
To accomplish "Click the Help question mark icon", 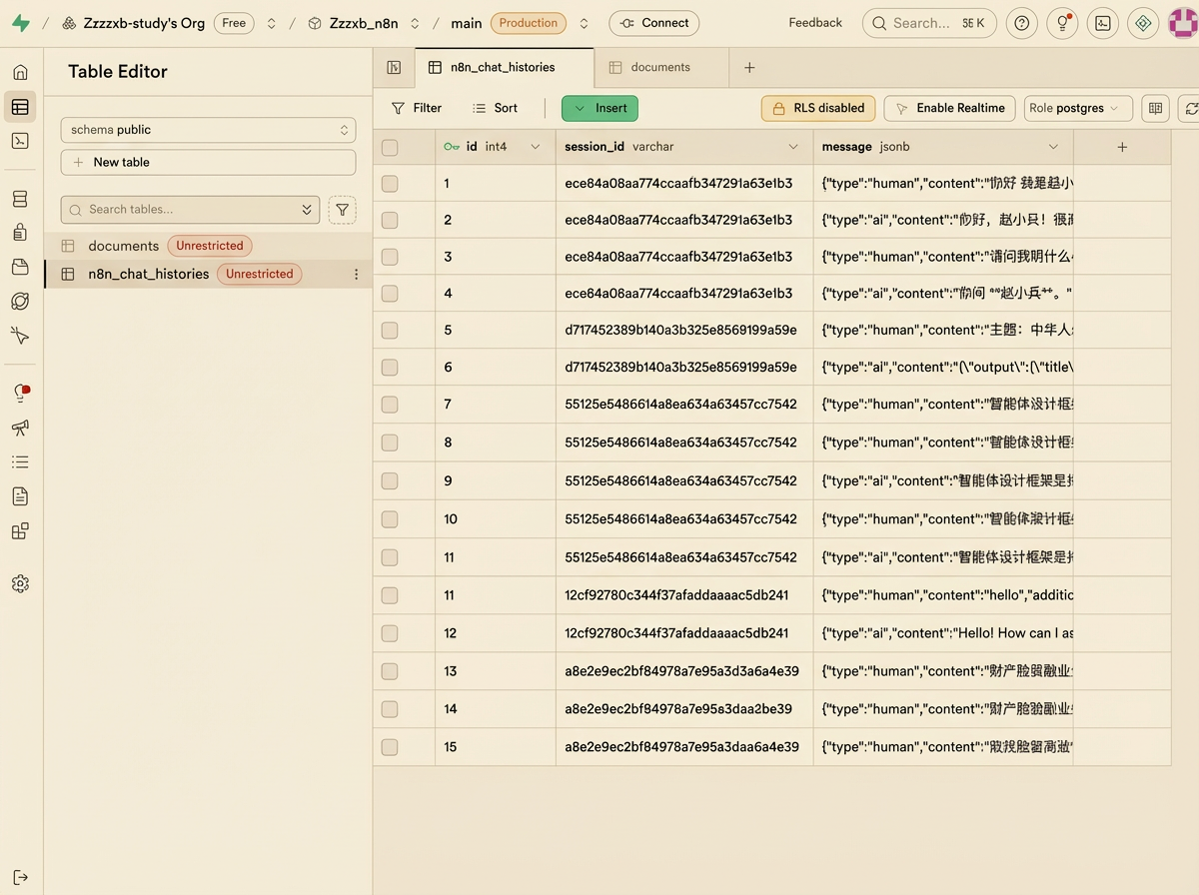I will (x=1021, y=23).
